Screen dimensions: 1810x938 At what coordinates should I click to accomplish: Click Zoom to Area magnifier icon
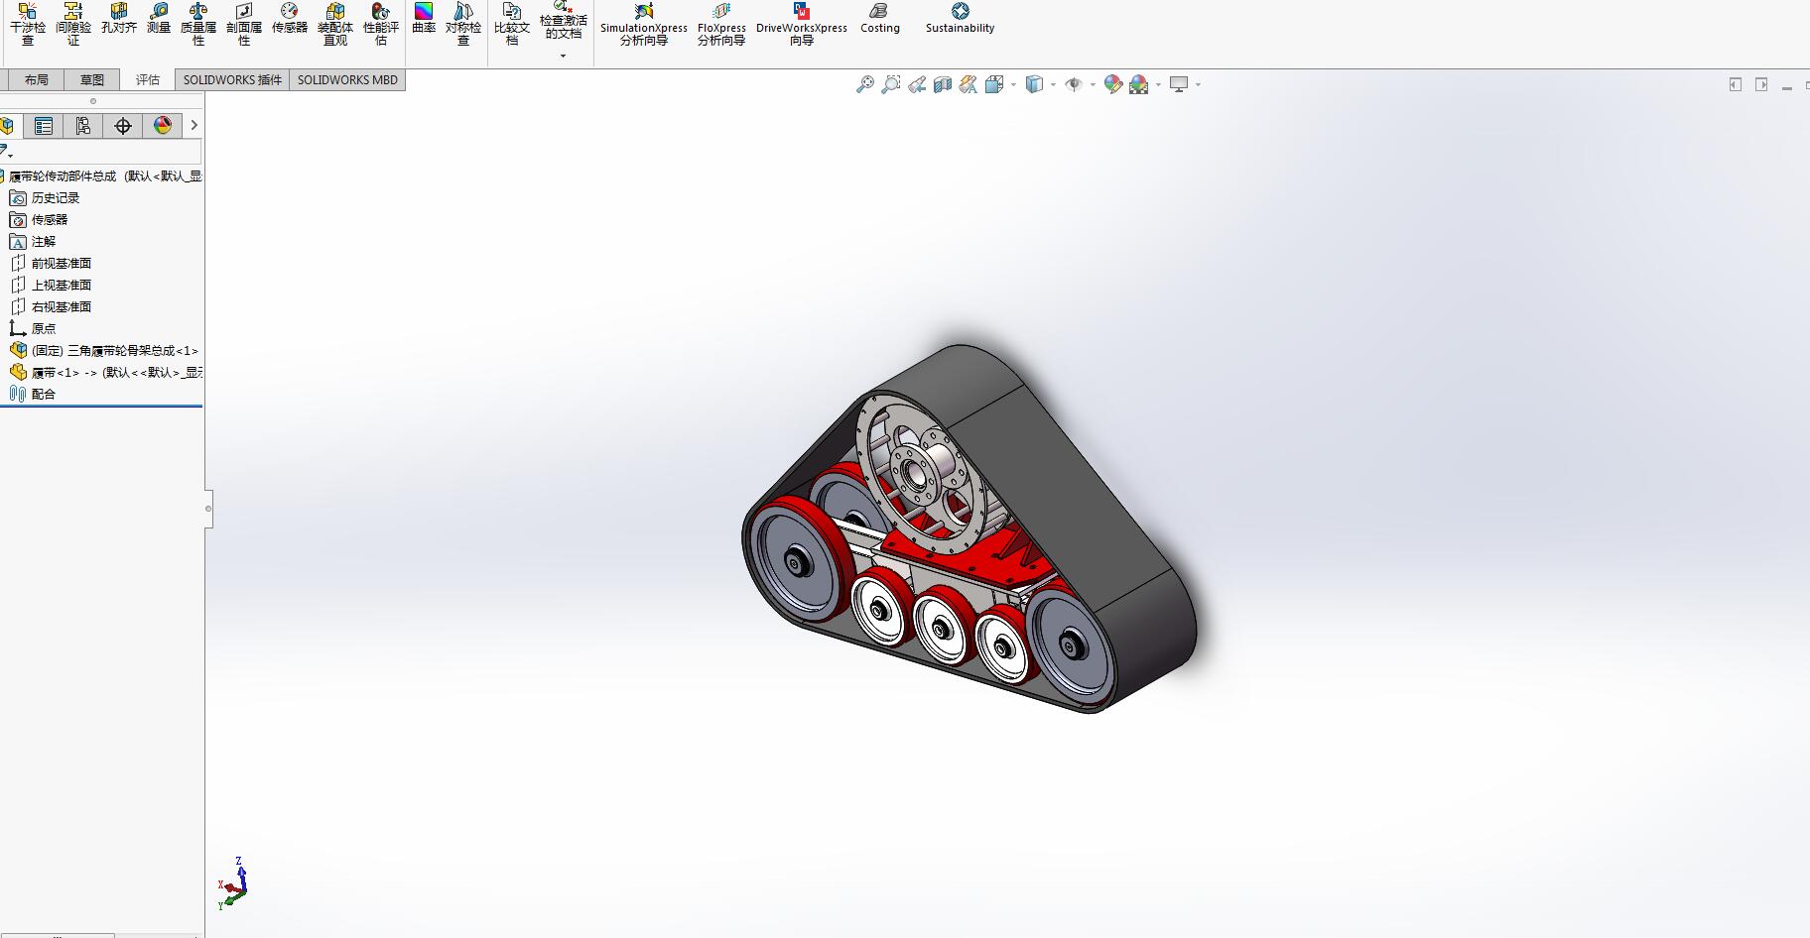(891, 85)
